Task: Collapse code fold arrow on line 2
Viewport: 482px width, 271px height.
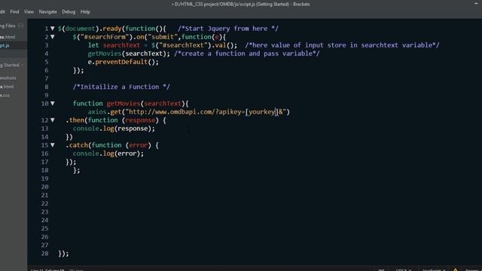Action: pos(53,37)
